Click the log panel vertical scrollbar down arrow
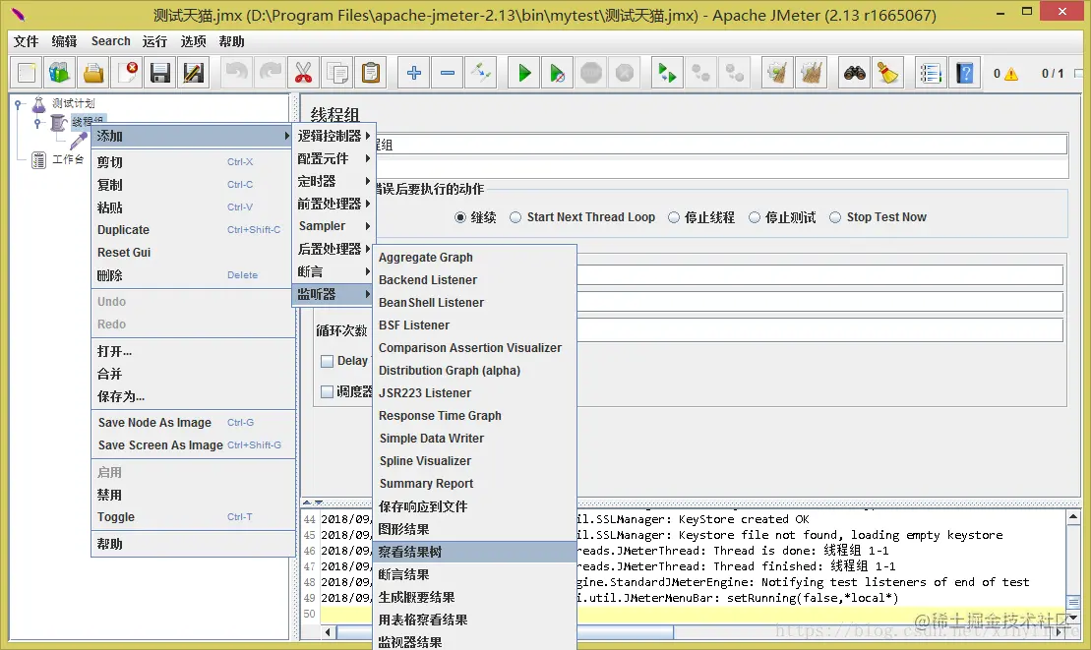This screenshot has height=650, width=1091. pos(1073,617)
